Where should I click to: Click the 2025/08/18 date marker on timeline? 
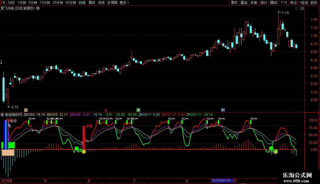tap(223, 181)
